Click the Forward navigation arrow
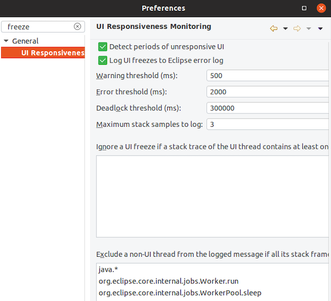Screen dimensions: 331x301 coord(297,28)
